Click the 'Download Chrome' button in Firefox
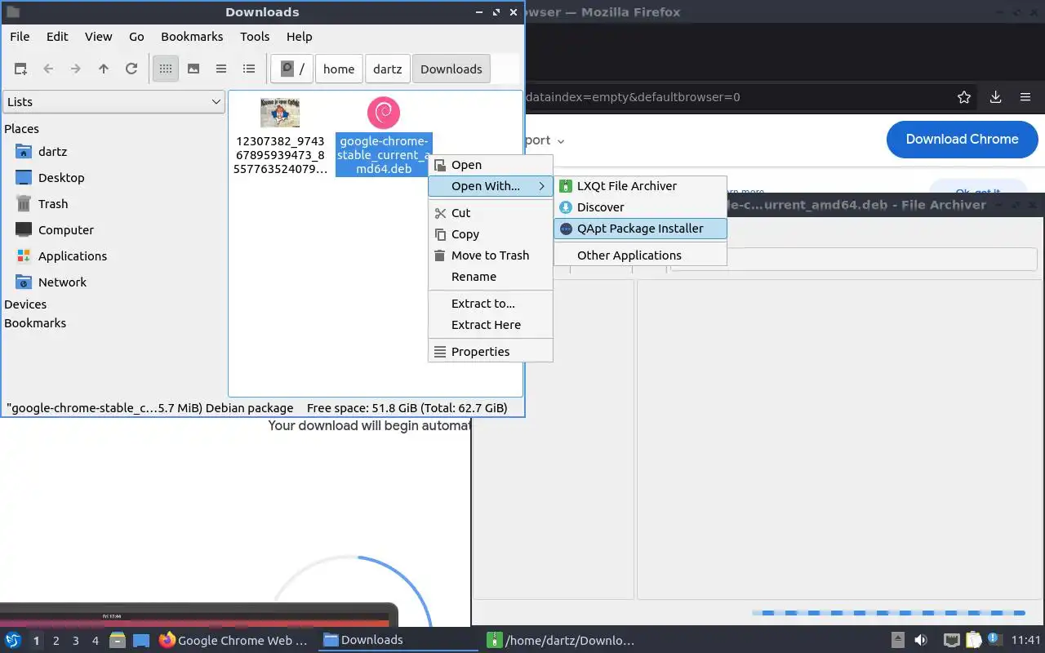The width and height of the screenshot is (1045, 653). click(962, 140)
